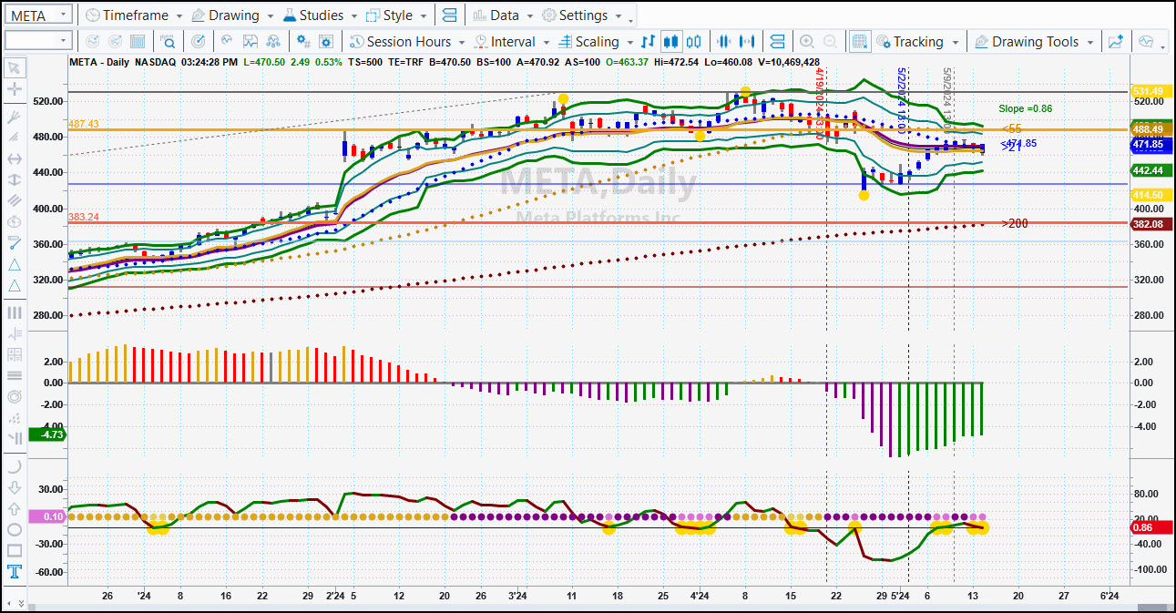The width and height of the screenshot is (1176, 613).
Task: Click the linked-panels icon next to Style
Action: point(447,15)
